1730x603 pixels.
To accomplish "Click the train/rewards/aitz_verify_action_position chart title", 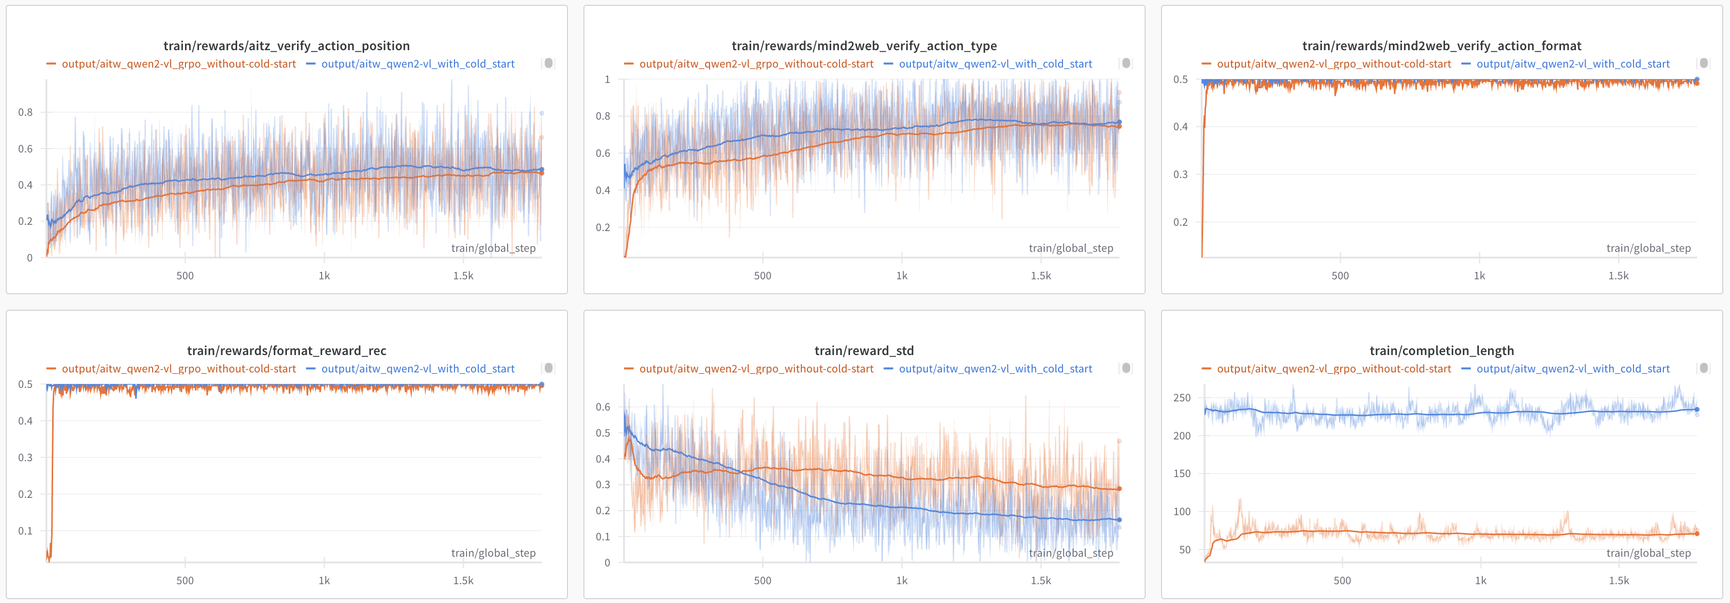I will (286, 46).
